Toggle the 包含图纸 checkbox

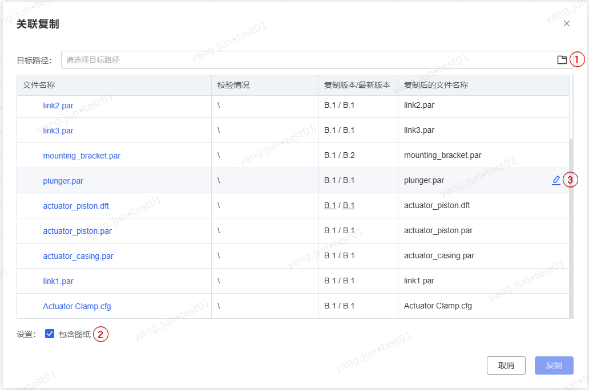click(x=50, y=334)
